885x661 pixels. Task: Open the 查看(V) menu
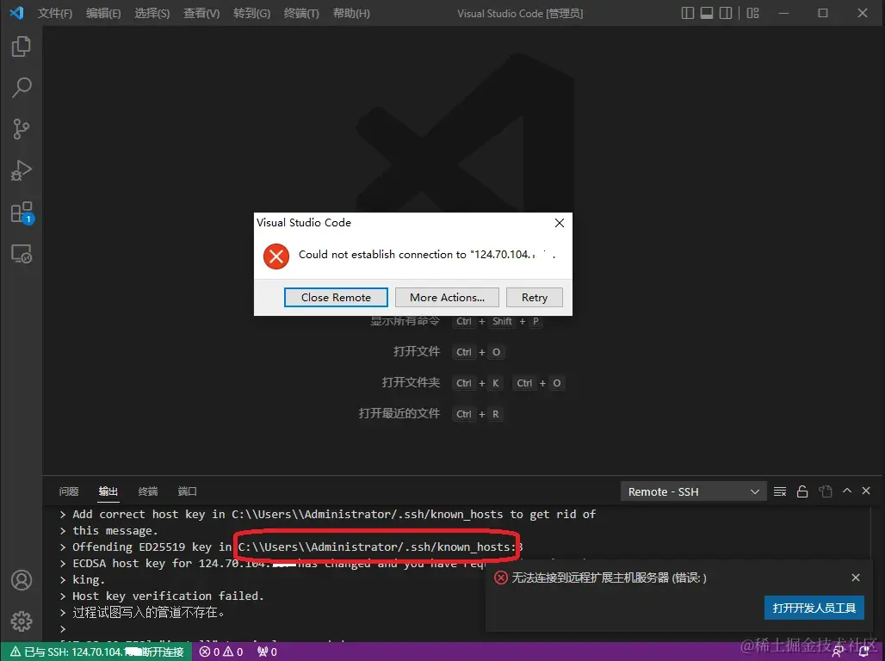201,13
